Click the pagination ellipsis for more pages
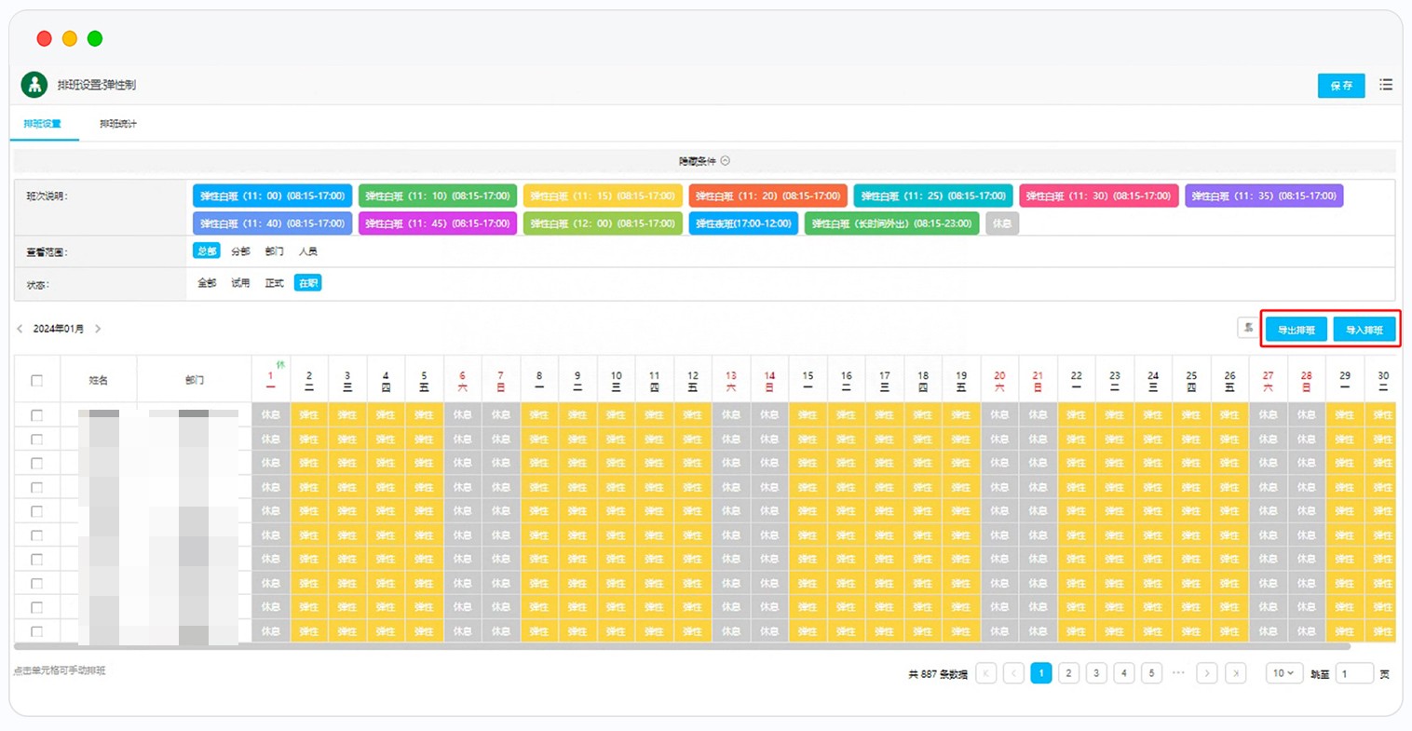The width and height of the screenshot is (1412, 731). (1178, 672)
